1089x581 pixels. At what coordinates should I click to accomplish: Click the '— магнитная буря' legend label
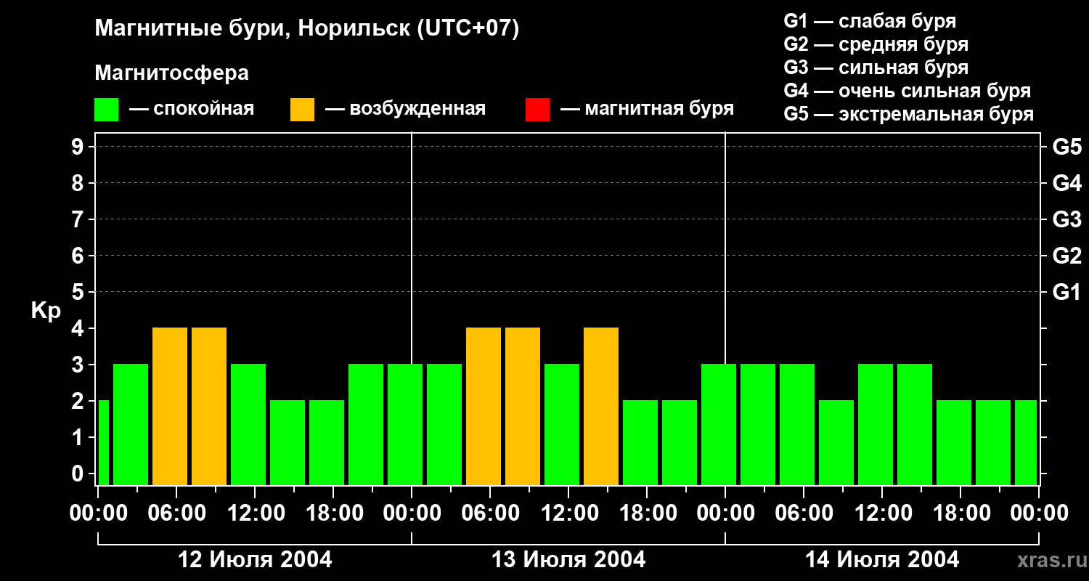click(x=647, y=109)
